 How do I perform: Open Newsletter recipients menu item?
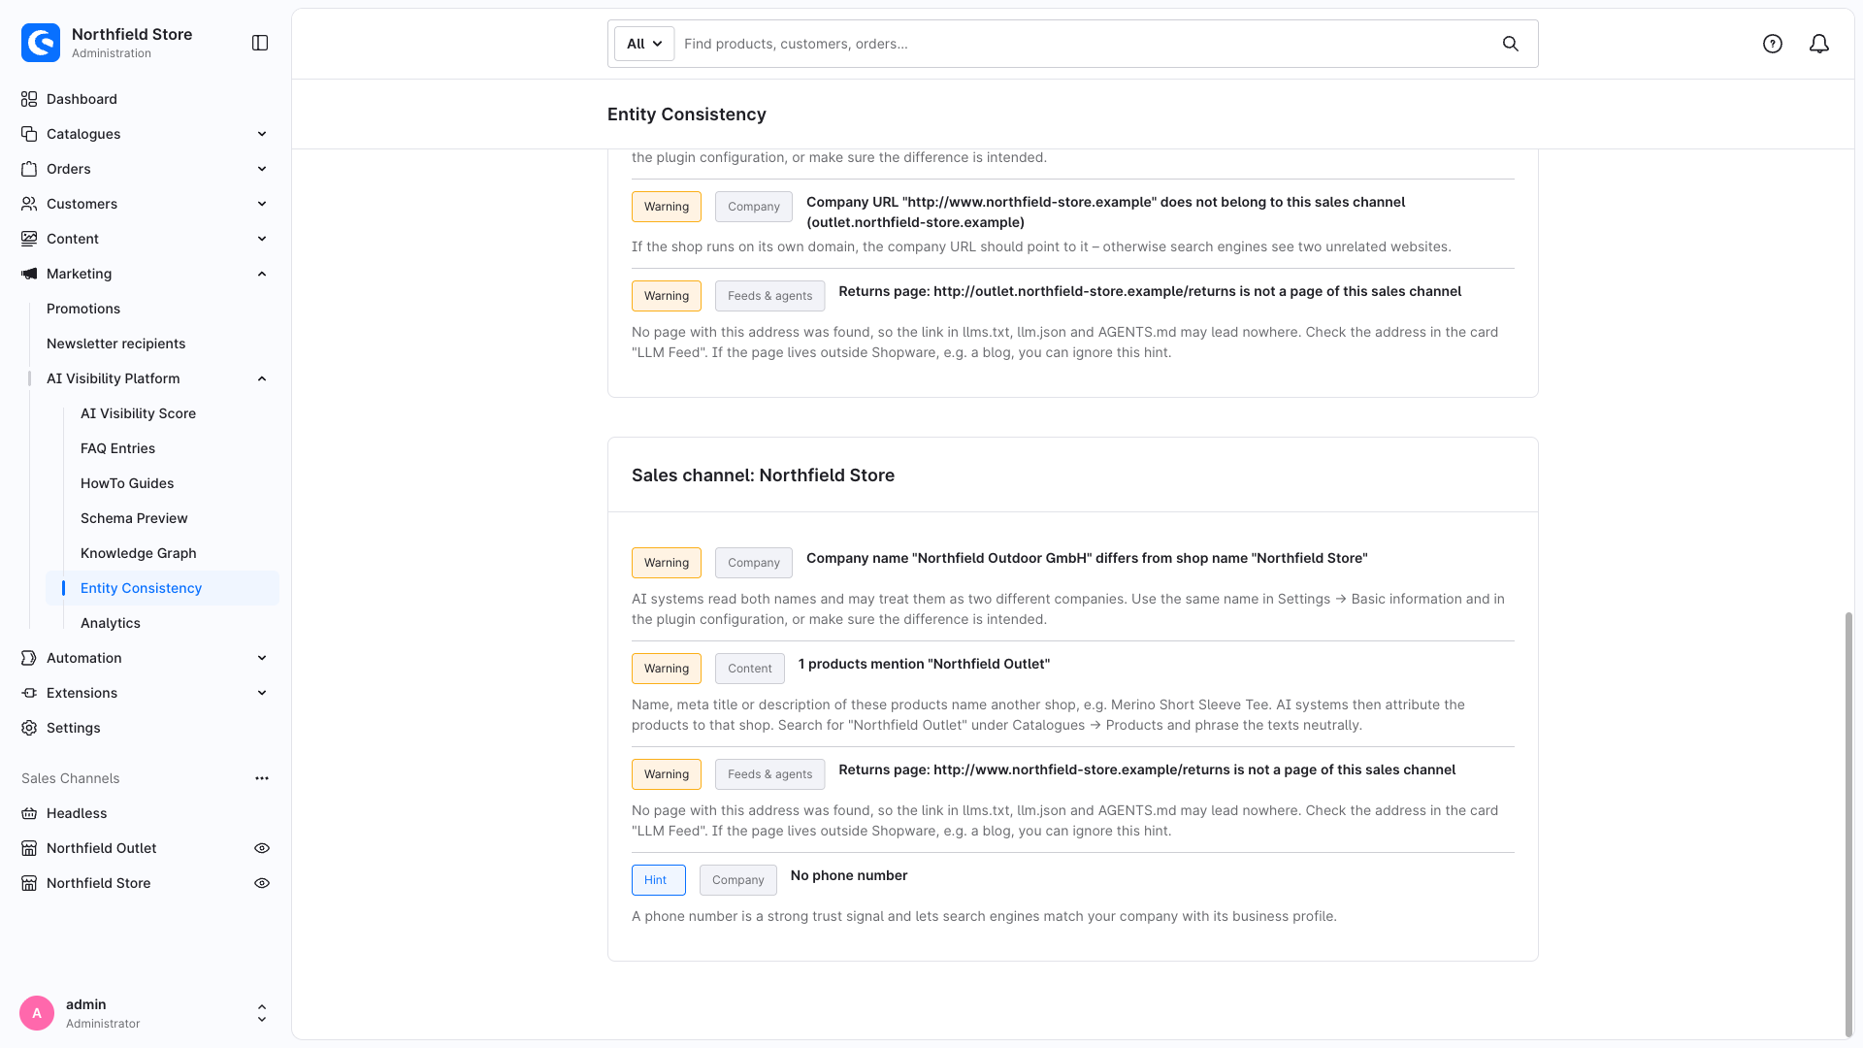click(115, 344)
